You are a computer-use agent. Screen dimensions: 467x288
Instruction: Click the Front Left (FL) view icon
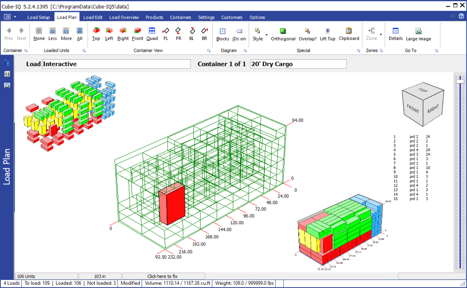point(166,34)
